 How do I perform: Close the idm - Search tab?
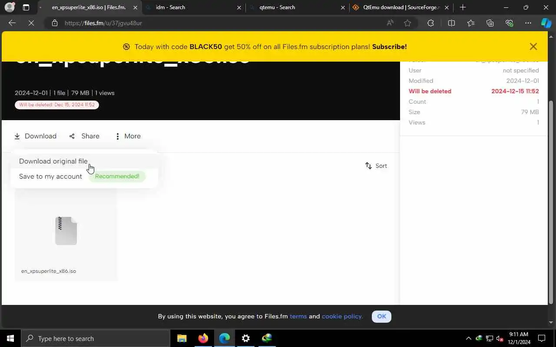[x=239, y=7]
